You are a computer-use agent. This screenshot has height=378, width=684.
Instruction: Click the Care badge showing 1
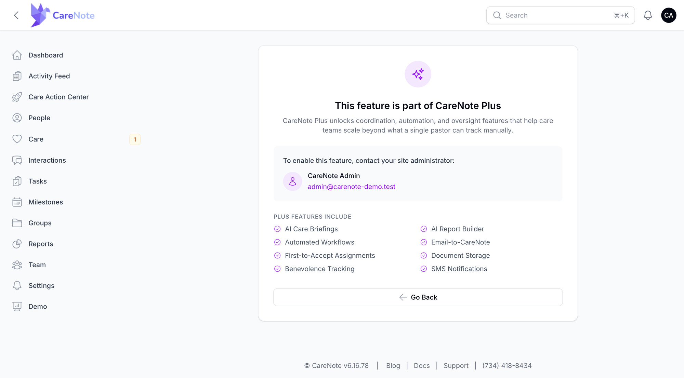[x=135, y=139]
